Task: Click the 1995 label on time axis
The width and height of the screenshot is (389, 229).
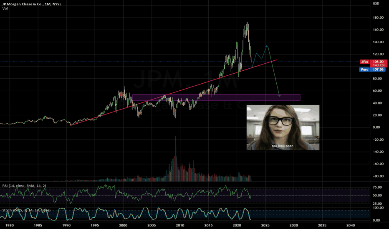Action: (x=95, y=225)
